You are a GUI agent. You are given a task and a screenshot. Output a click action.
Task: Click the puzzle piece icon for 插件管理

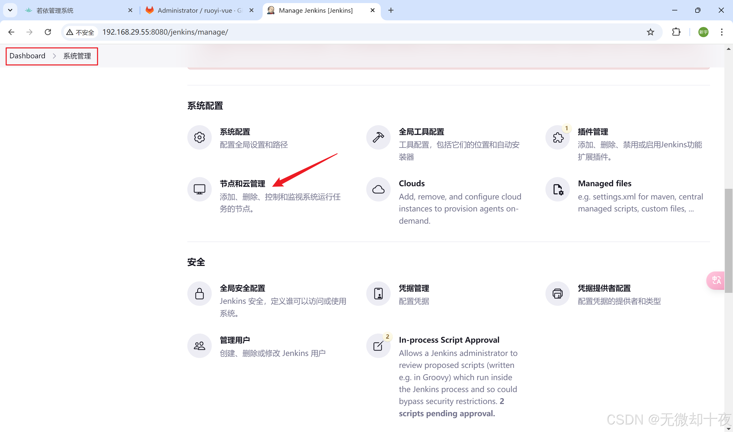(x=557, y=137)
